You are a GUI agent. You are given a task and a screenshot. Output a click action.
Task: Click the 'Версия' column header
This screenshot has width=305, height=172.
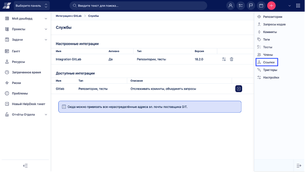click(199, 51)
